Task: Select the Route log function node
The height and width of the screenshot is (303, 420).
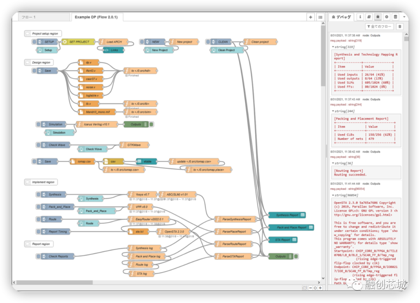Action: [x=140, y=265]
